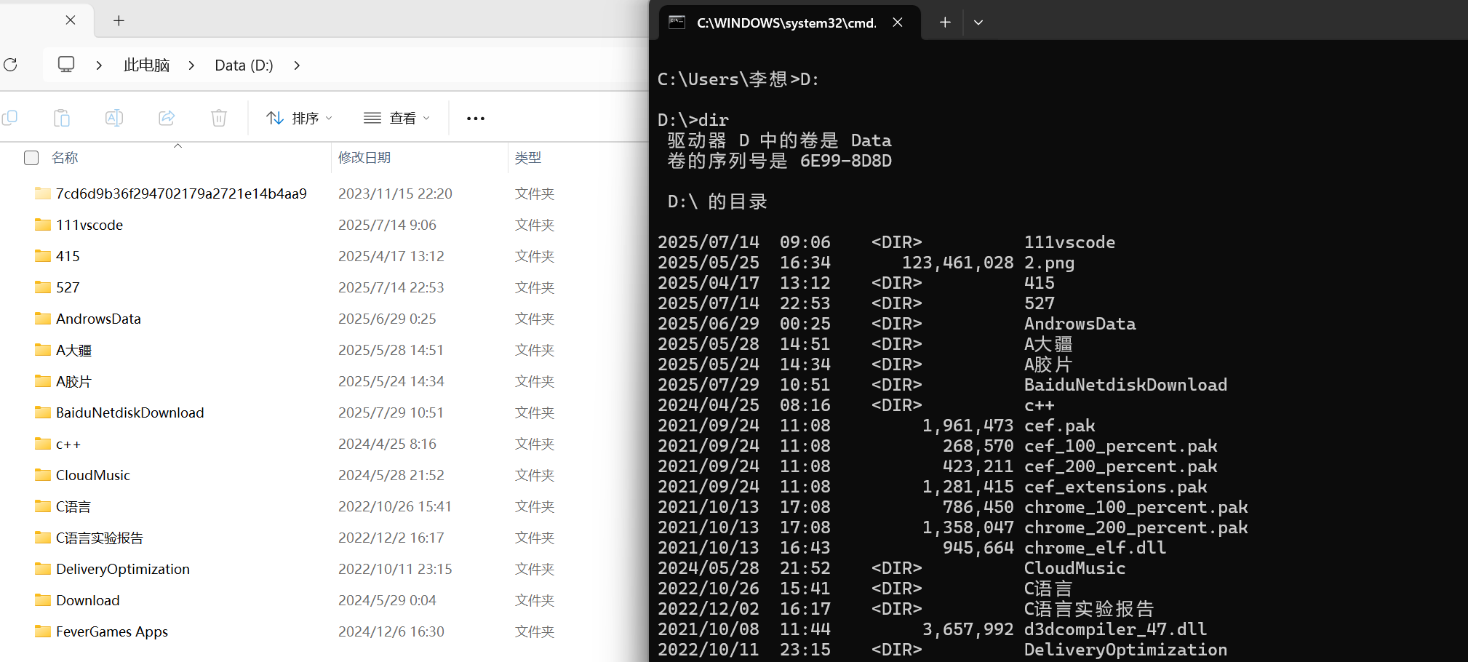Click folder icon beside c++
Screen dimensions: 1468x662
click(43, 444)
